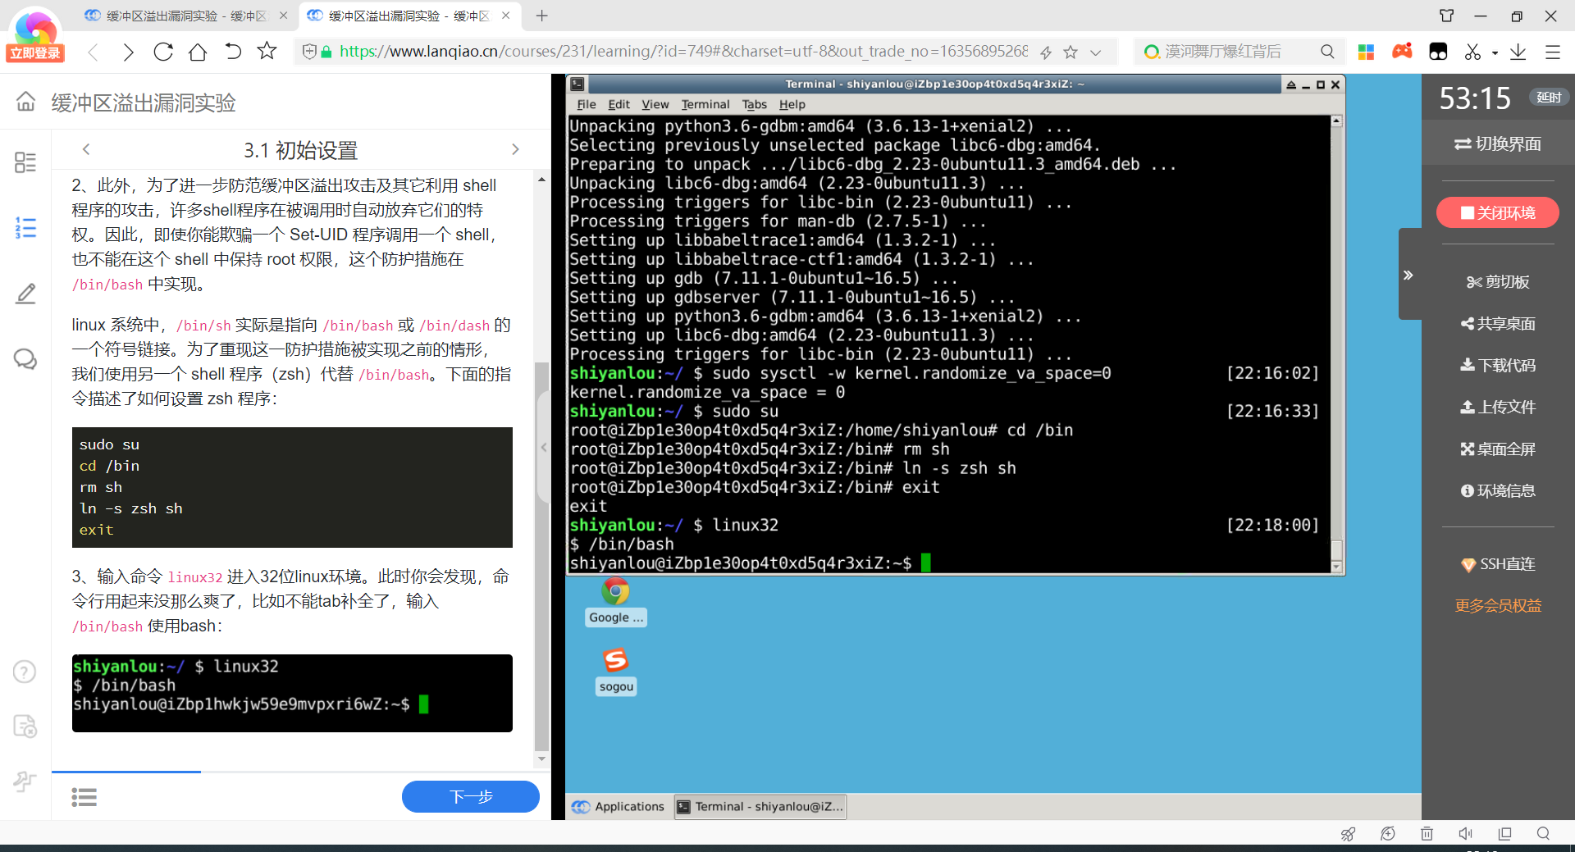
Task: Click the red 关闭环境 button
Action: (x=1497, y=213)
